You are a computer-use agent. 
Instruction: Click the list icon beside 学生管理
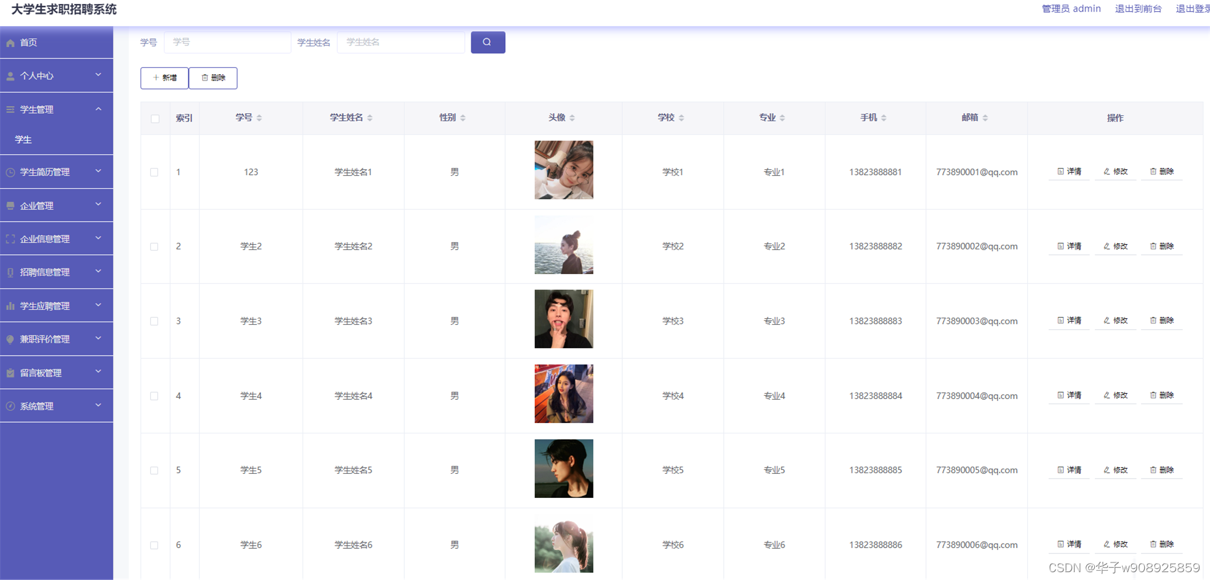(x=10, y=109)
